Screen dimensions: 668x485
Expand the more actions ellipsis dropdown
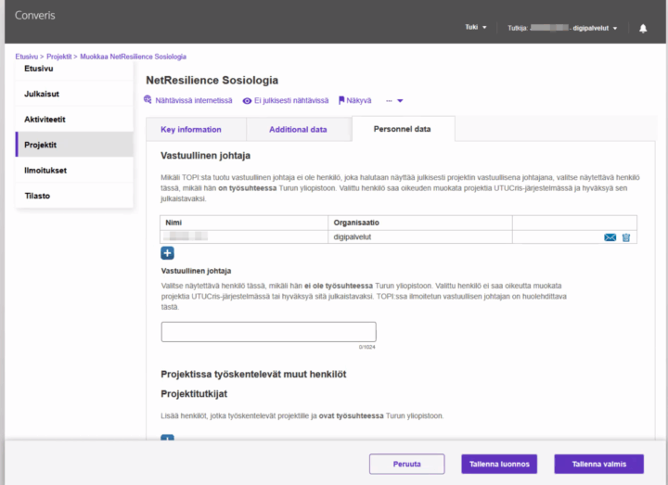[394, 101]
